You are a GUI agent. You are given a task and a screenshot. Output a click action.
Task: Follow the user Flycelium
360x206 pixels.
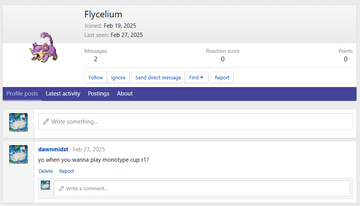96,77
